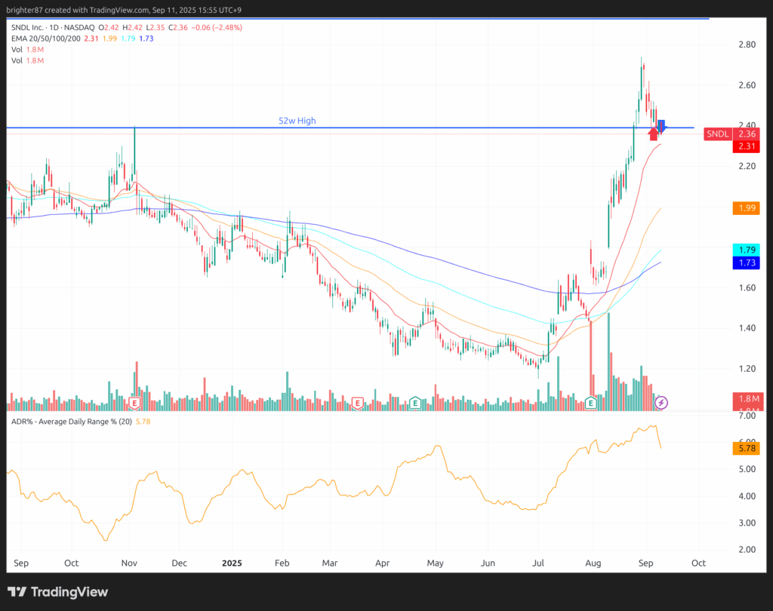Click the cyan 1.79 EMA axis label
The image size is (773, 611).
pos(747,250)
